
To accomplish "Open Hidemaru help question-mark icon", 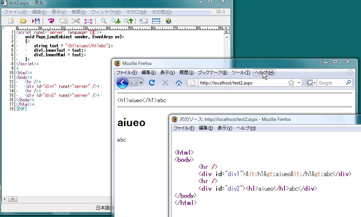I will 168,21.
